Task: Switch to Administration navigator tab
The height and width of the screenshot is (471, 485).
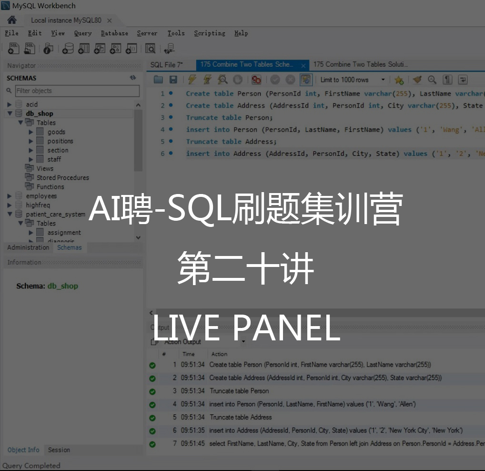Action: pos(28,247)
